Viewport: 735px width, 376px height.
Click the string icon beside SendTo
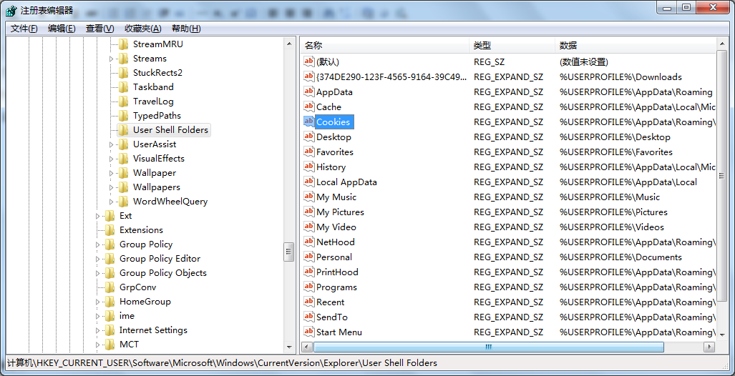tap(309, 317)
